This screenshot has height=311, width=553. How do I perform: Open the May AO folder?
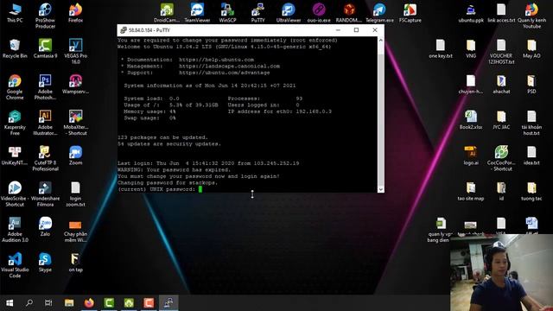pos(531,48)
